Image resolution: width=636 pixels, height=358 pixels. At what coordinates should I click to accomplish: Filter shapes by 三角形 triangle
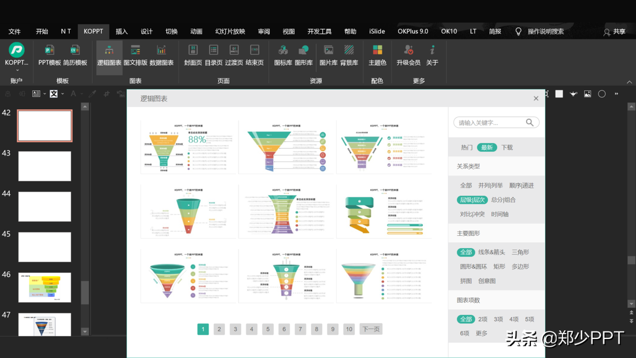[521, 252]
